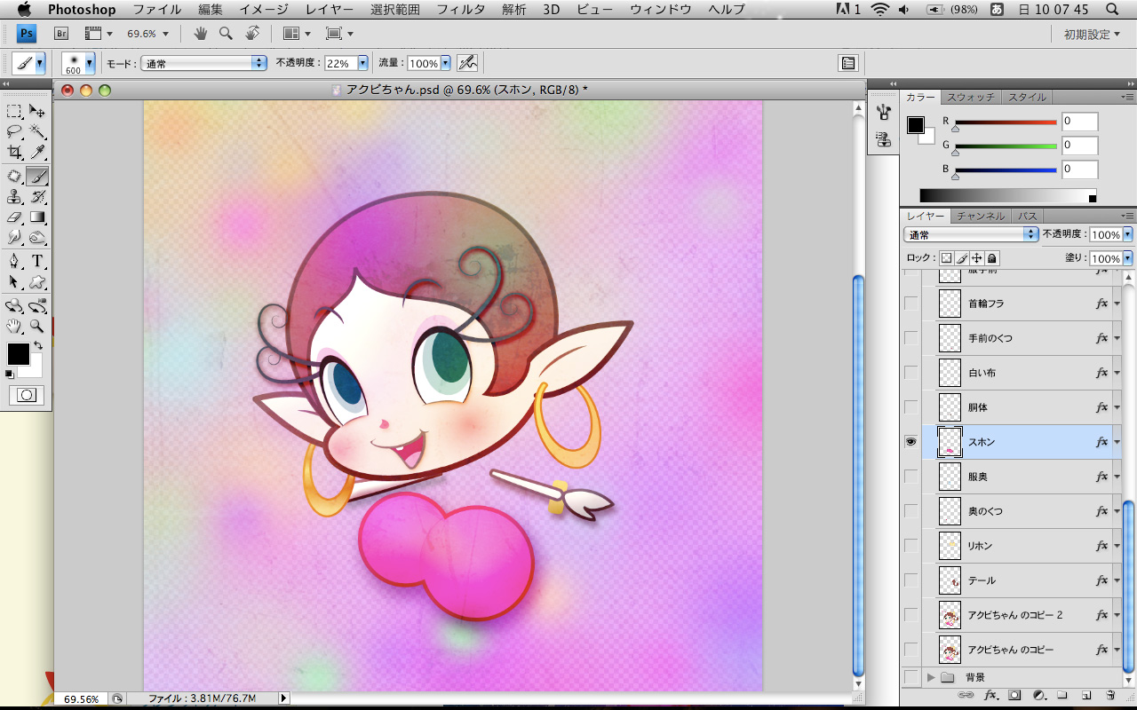Pick the Eraser tool
This screenshot has height=710, width=1137.
click(x=14, y=217)
